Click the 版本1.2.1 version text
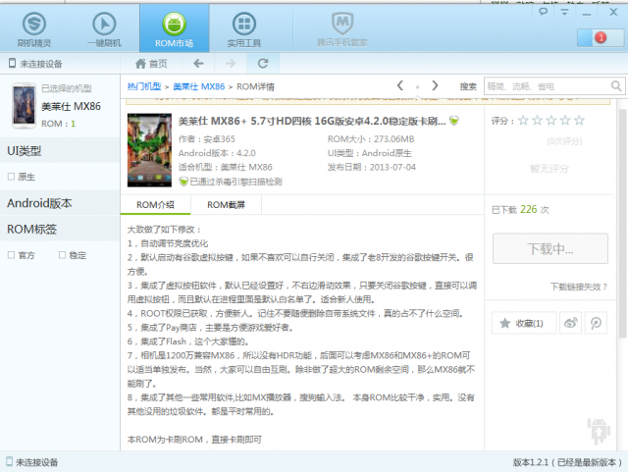 [567, 462]
